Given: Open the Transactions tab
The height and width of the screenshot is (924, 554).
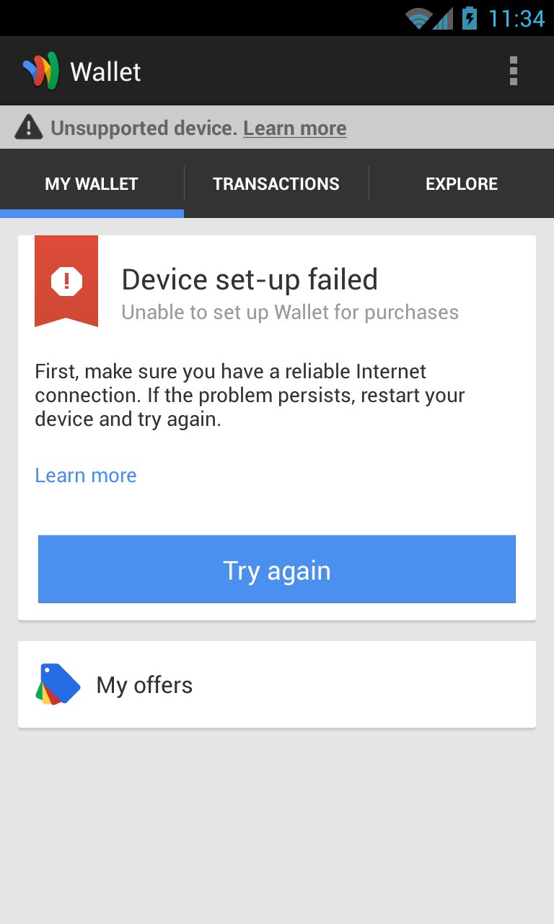Looking at the screenshot, I should [x=276, y=183].
